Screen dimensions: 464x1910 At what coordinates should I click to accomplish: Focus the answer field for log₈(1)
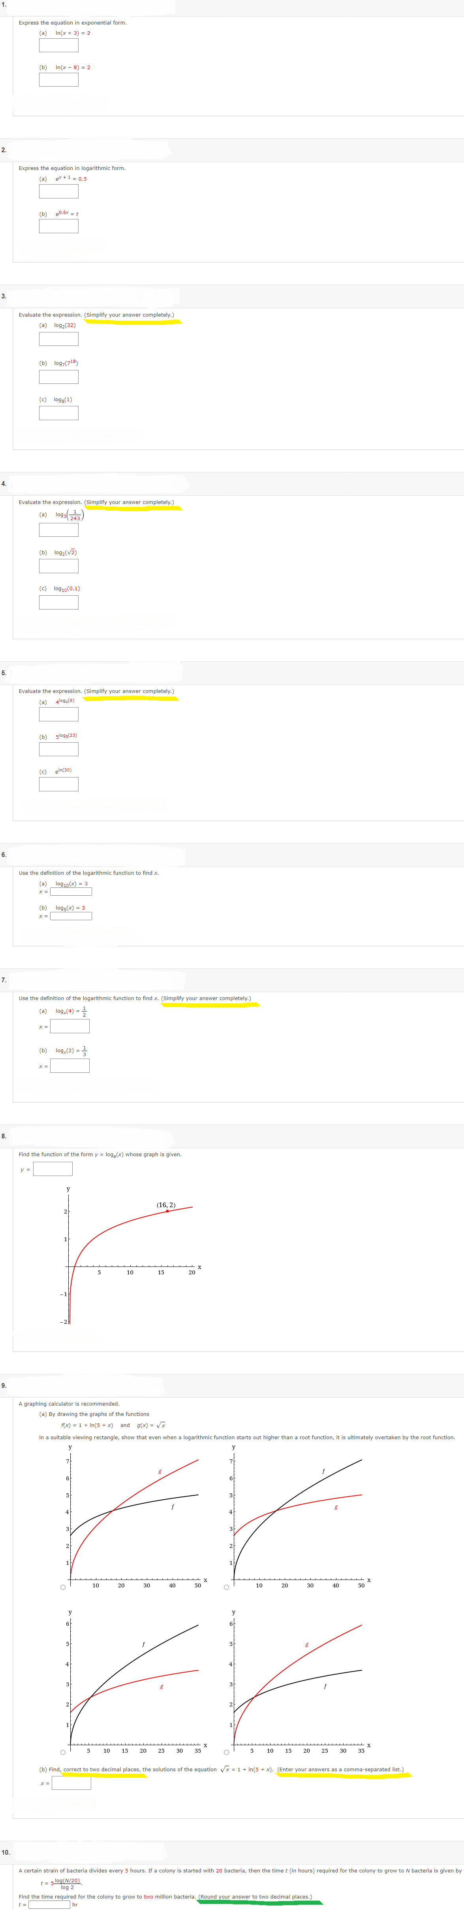pyautogui.click(x=58, y=413)
